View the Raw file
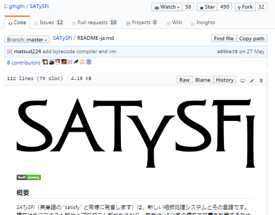 tap(185, 80)
